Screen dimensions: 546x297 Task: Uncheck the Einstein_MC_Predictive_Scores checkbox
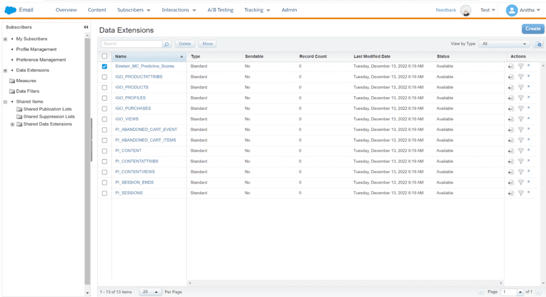point(105,67)
